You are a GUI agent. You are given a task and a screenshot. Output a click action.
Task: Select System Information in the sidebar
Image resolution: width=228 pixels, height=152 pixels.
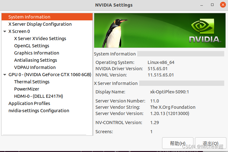point(47,17)
